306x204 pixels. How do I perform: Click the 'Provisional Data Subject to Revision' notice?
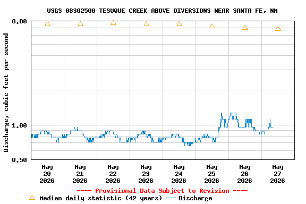tap(162, 191)
